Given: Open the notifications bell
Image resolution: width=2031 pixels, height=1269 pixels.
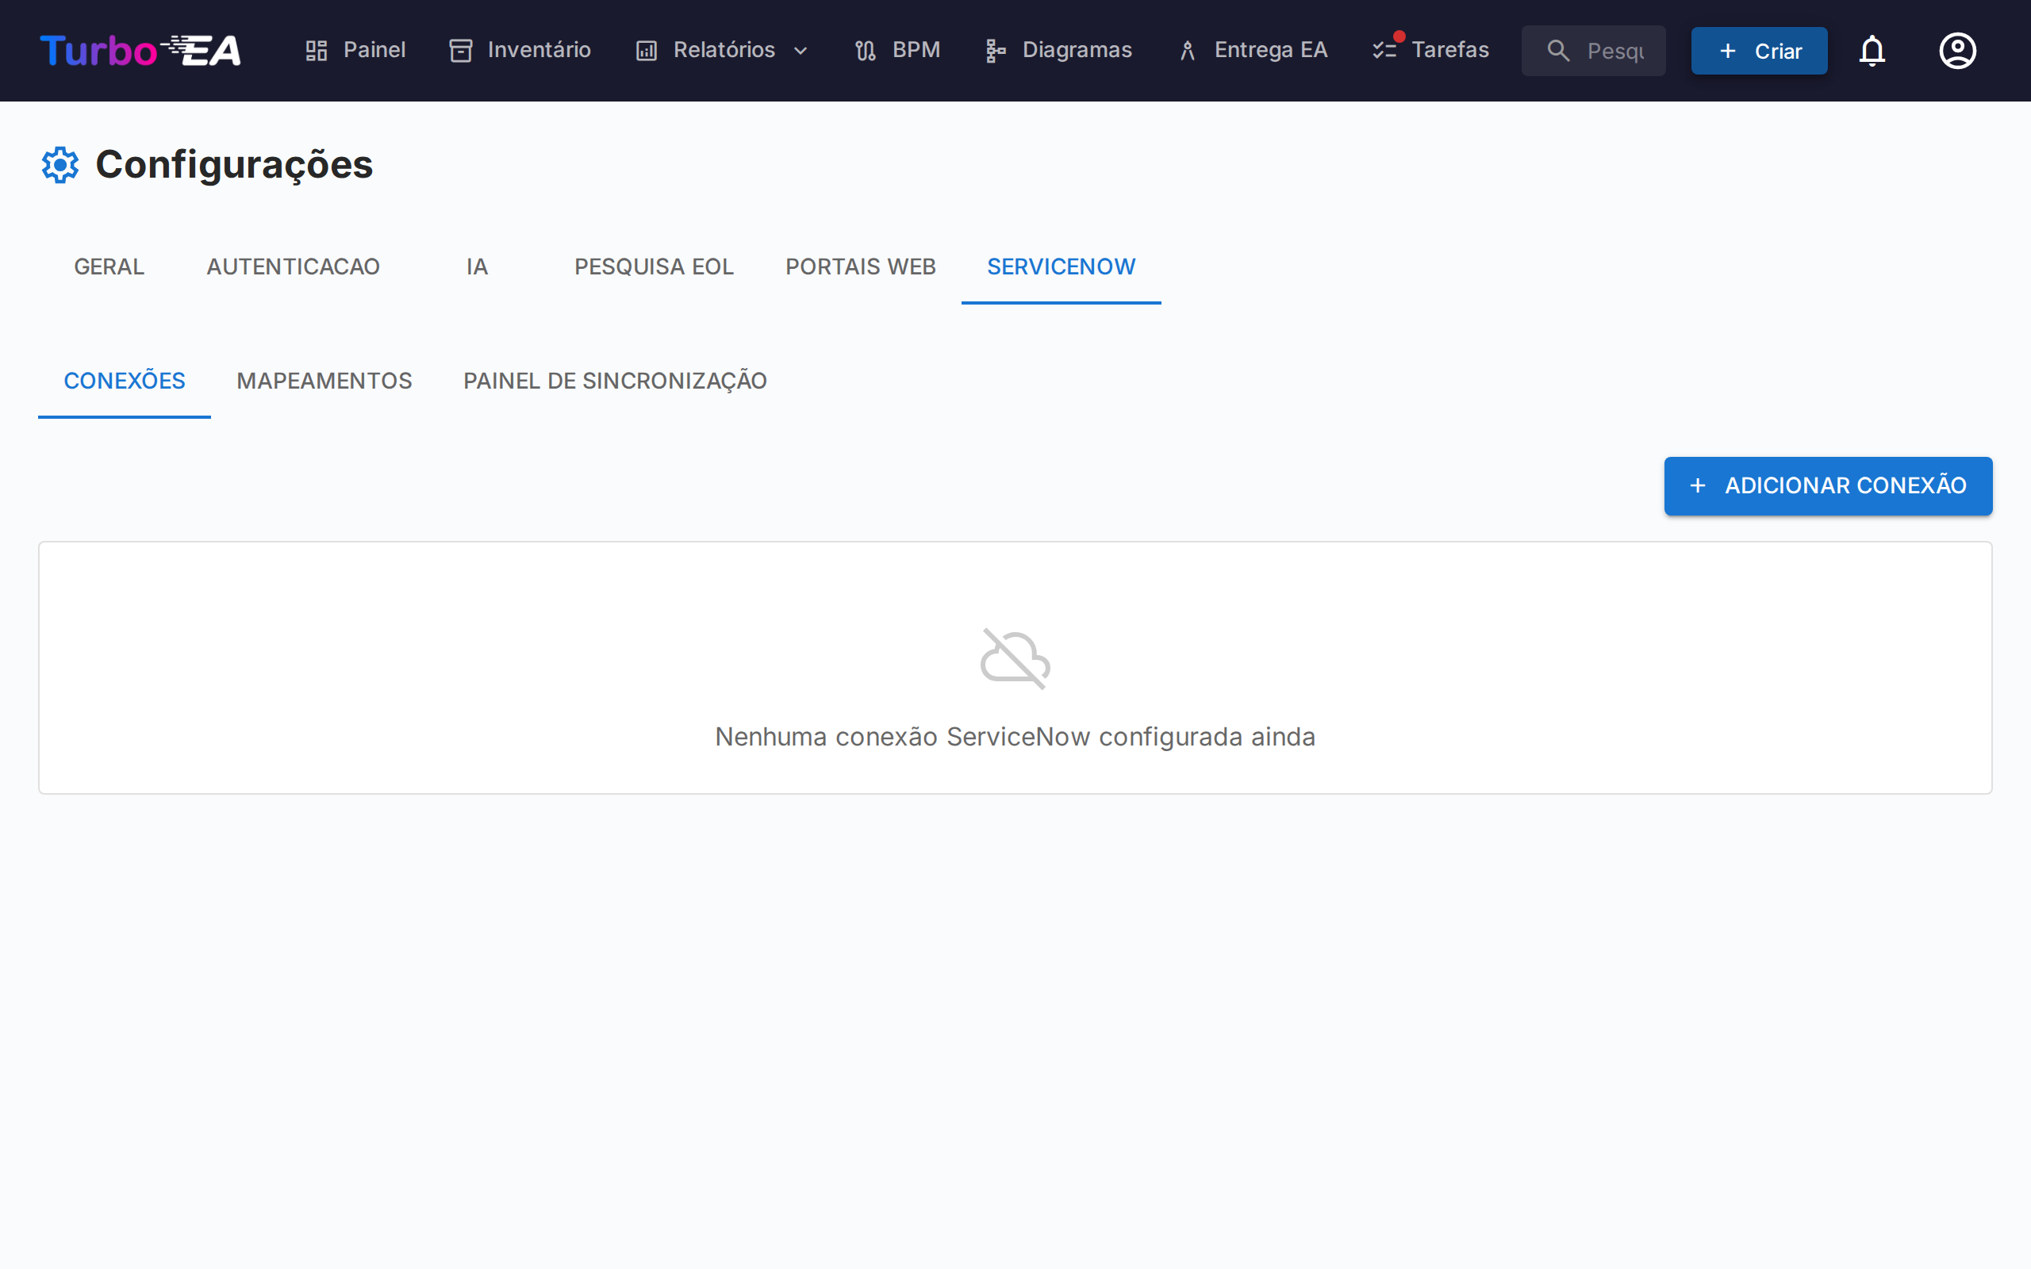Looking at the screenshot, I should [x=1872, y=50].
